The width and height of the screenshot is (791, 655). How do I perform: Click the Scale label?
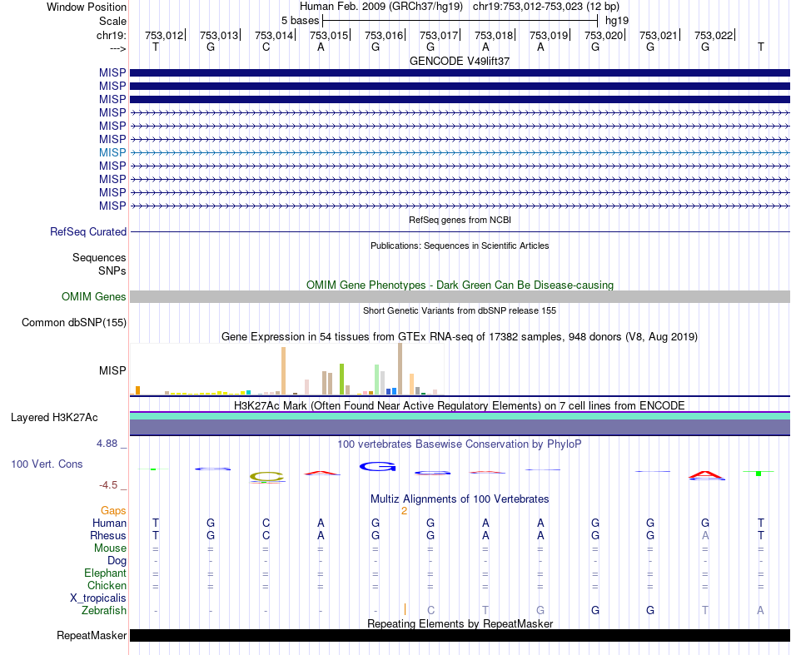coord(112,21)
